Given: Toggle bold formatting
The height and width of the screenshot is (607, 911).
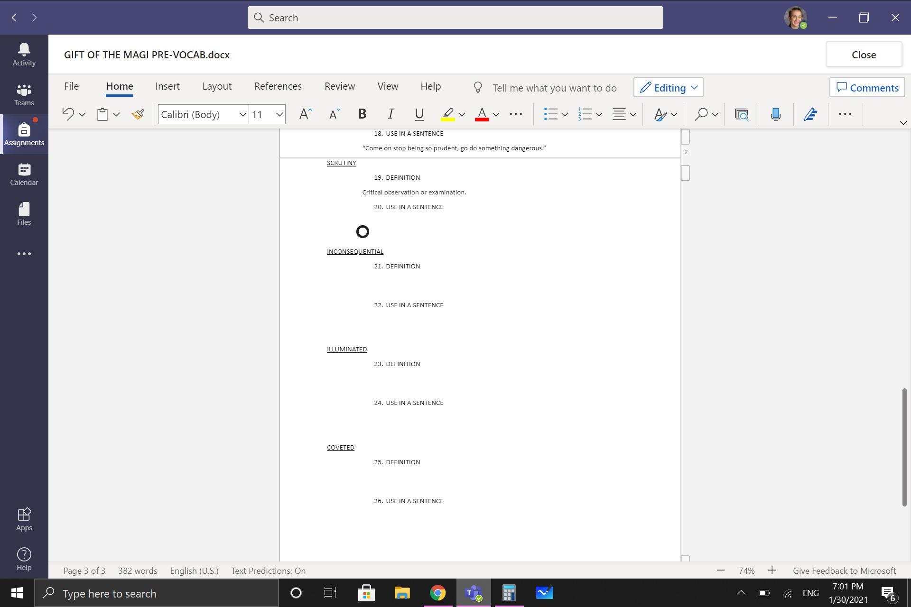Looking at the screenshot, I should pos(362,114).
